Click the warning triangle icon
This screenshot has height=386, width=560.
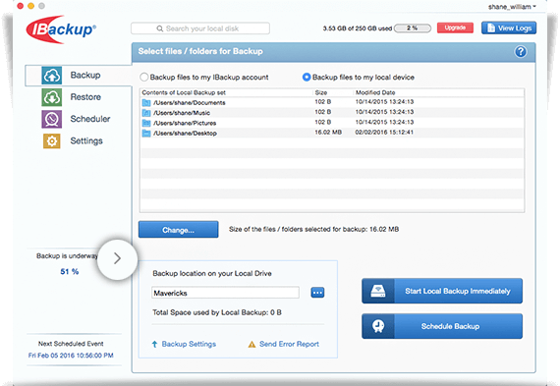click(252, 344)
